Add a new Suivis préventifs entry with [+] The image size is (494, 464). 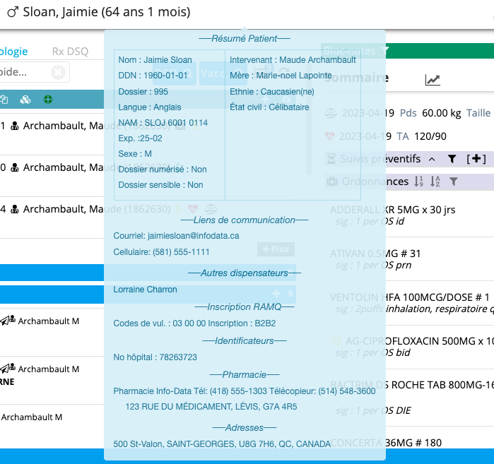476,159
